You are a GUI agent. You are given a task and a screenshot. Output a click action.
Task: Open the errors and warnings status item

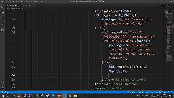coord(5,92)
